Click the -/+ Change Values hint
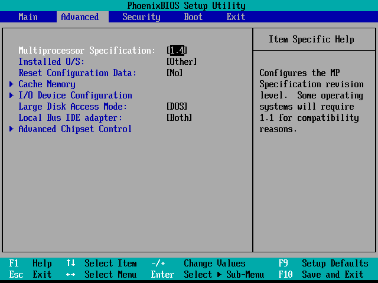The width and height of the screenshot is (378, 283). 198,264
